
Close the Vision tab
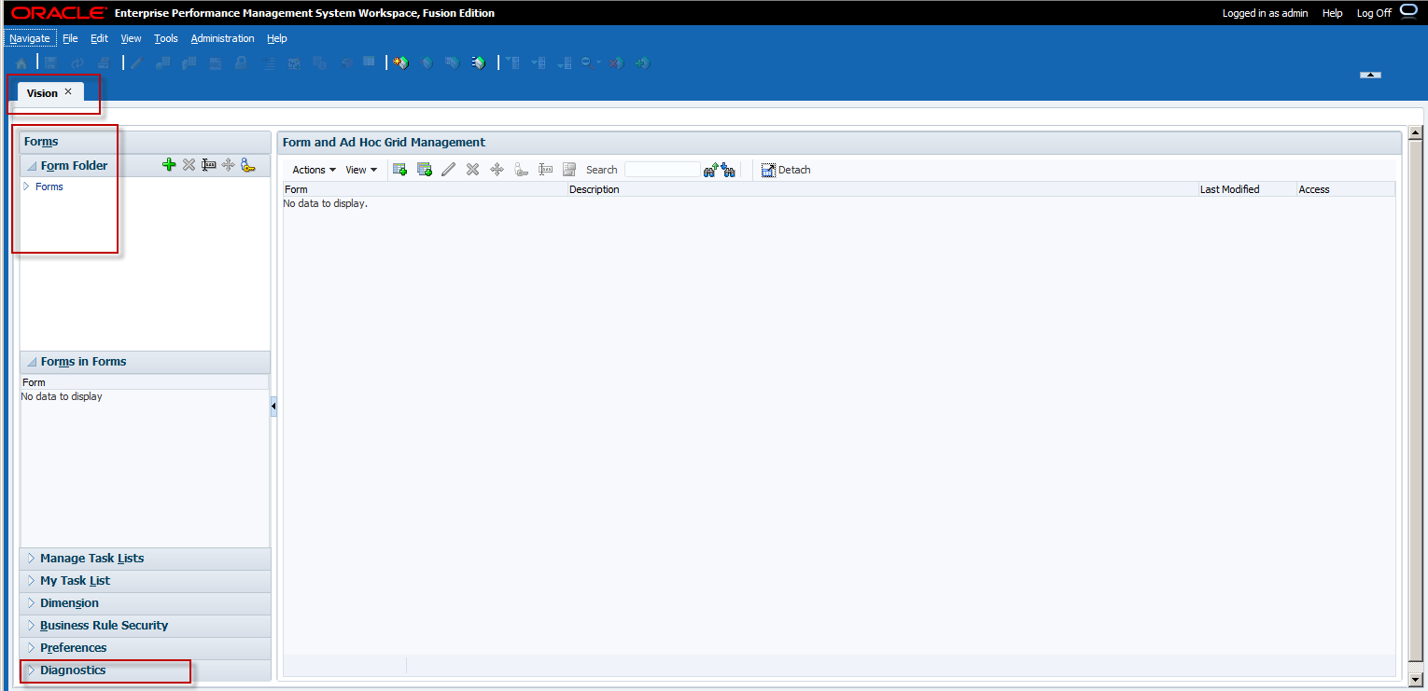click(x=68, y=91)
